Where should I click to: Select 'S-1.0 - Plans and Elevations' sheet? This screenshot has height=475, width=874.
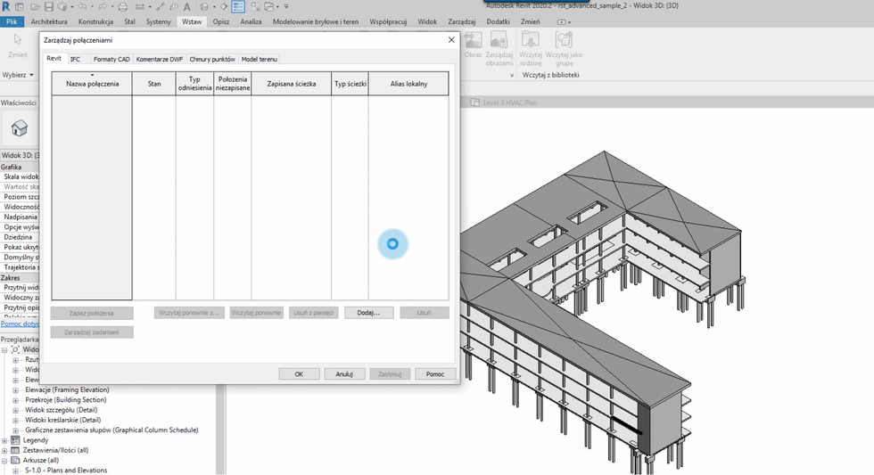66,471
